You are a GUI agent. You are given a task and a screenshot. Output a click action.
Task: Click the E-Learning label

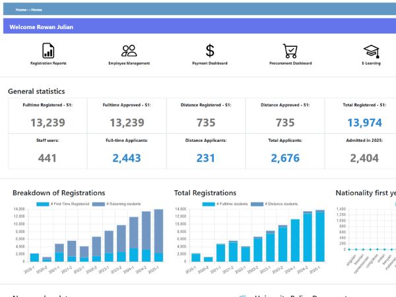tap(371, 63)
